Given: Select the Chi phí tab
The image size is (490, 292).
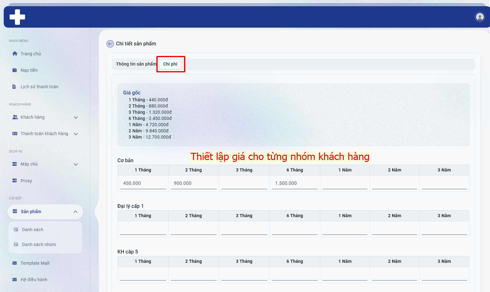Looking at the screenshot, I should click(170, 64).
